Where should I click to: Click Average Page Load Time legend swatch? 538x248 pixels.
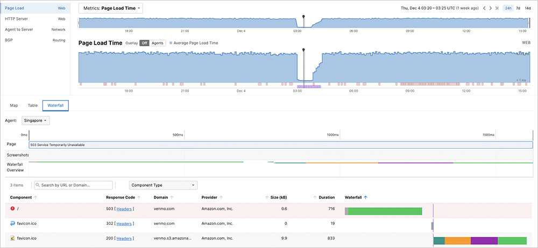(171, 43)
